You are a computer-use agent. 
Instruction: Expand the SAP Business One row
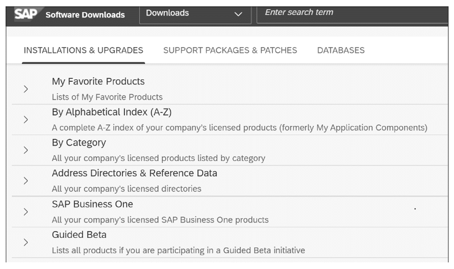pos(25,212)
